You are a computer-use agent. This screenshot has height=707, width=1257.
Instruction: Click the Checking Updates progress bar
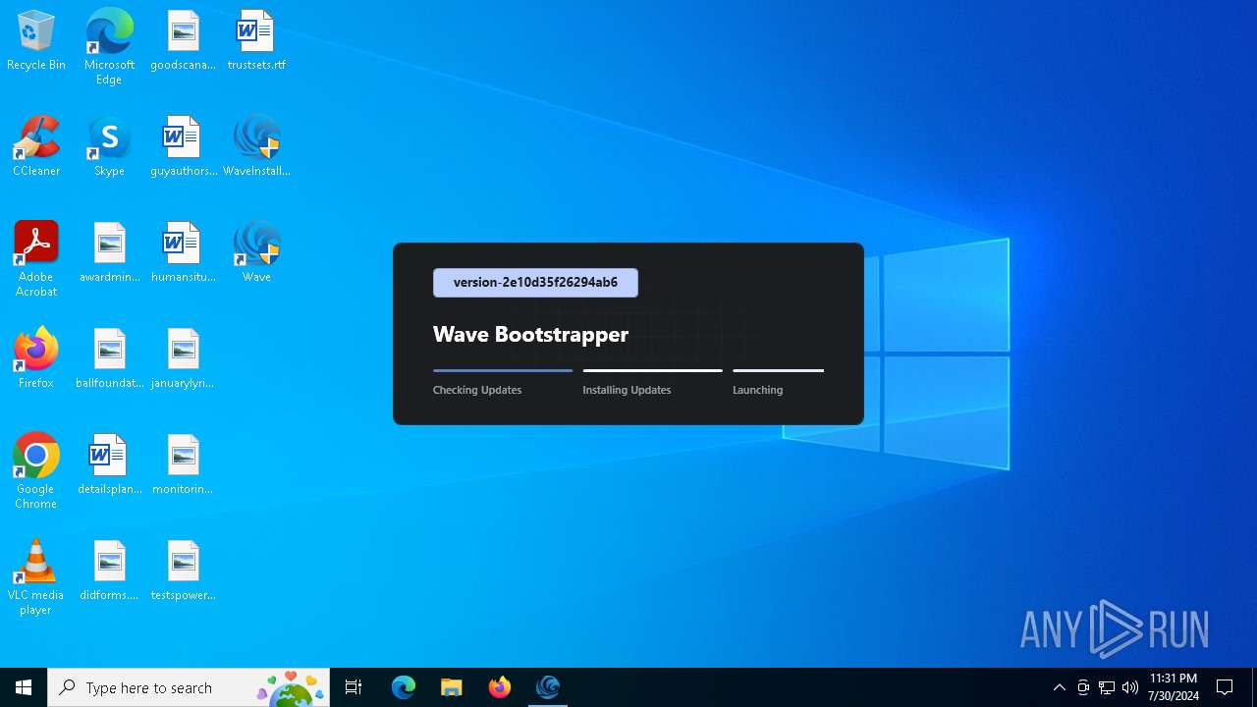[x=503, y=370]
